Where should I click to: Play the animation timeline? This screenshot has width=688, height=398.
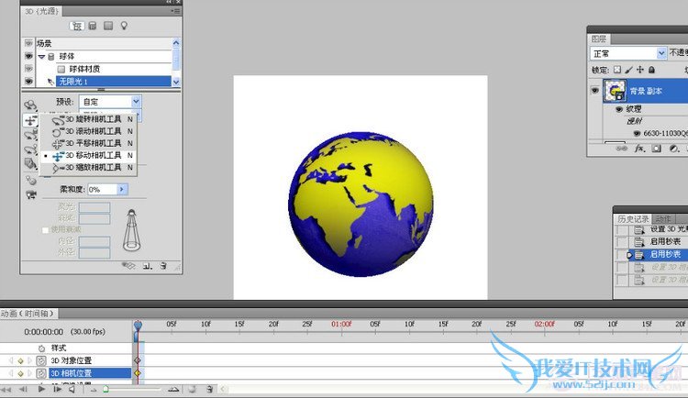click(41, 389)
